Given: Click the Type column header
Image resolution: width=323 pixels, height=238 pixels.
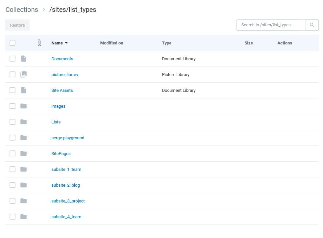Looking at the screenshot, I should (x=167, y=43).
